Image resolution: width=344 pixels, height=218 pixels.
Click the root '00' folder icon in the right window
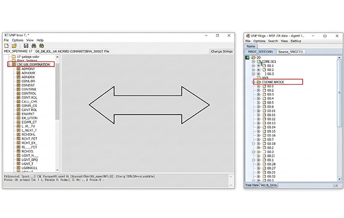(253, 57)
